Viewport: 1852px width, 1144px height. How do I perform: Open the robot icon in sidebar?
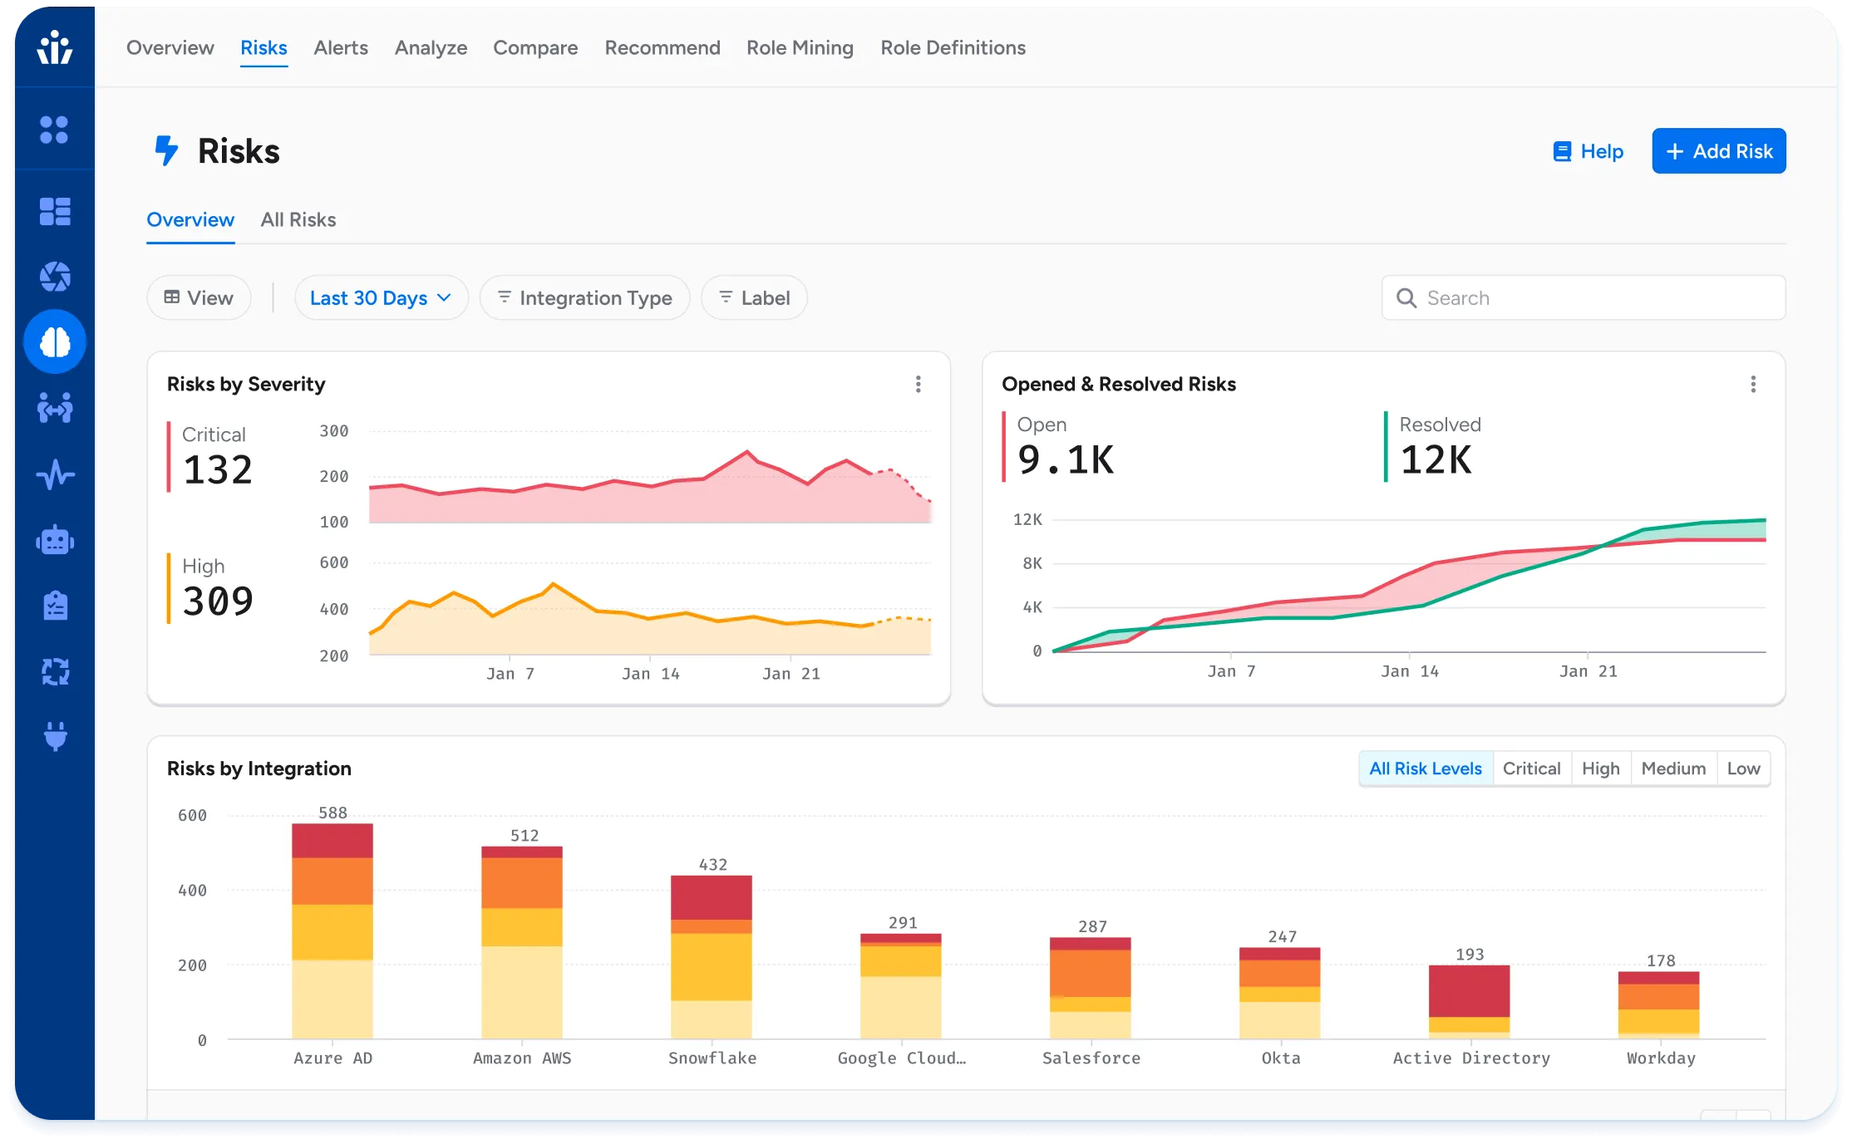point(55,540)
